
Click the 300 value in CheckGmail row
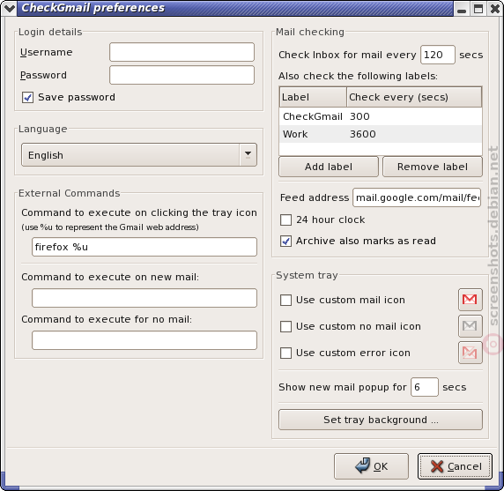359,116
